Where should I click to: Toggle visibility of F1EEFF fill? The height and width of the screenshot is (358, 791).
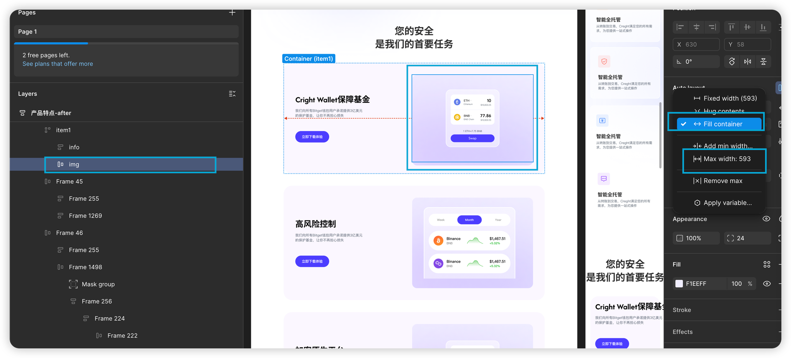[x=767, y=284]
